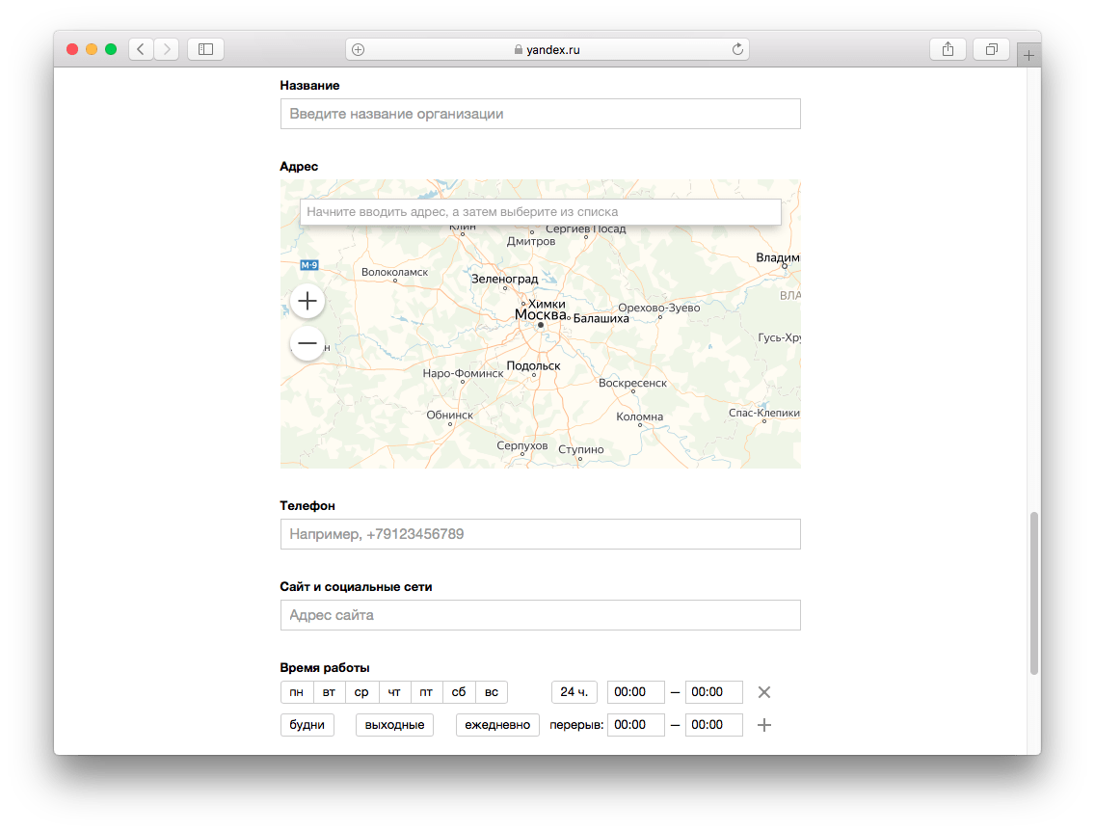The width and height of the screenshot is (1095, 832).
Task: Open a new tab with plus button
Action: [1028, 56]
